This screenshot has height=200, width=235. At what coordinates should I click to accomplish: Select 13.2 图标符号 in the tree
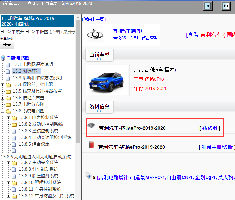click(x=26, y=71)
